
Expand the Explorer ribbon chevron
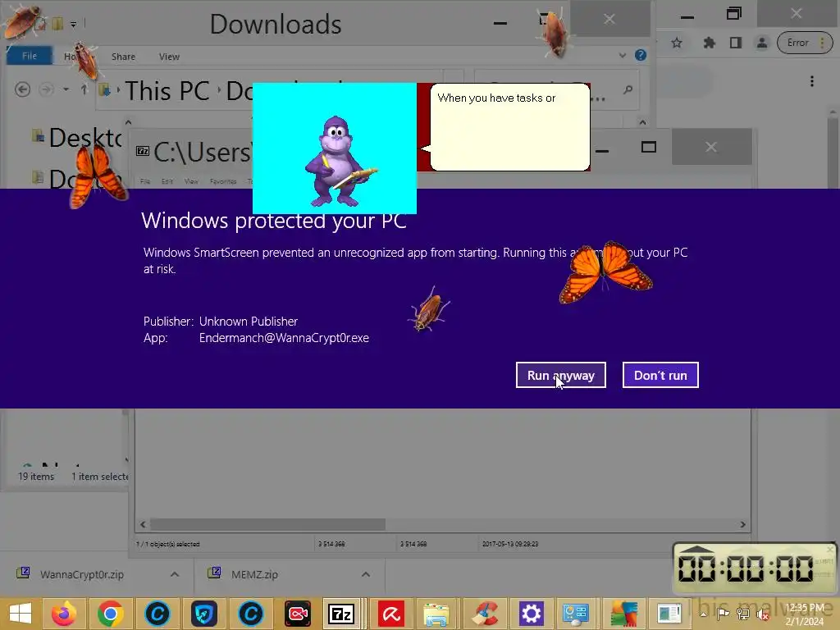point(623,55)
